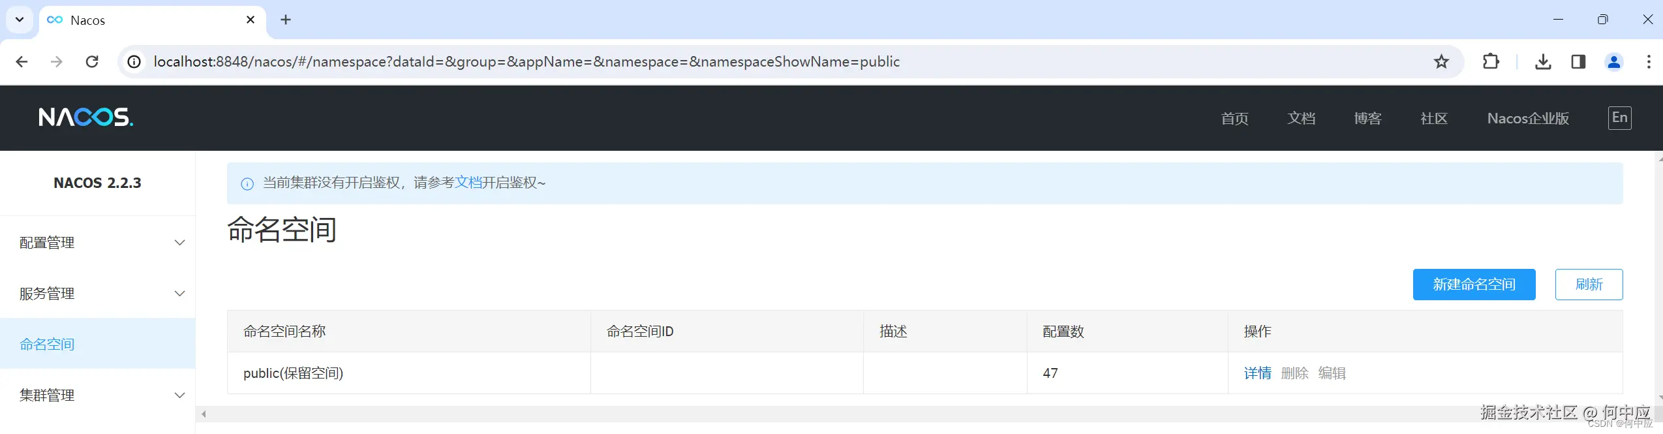Open the Chrome profile menu
The width and height of the screenshot is (1663, 434).
[1613, 61]
